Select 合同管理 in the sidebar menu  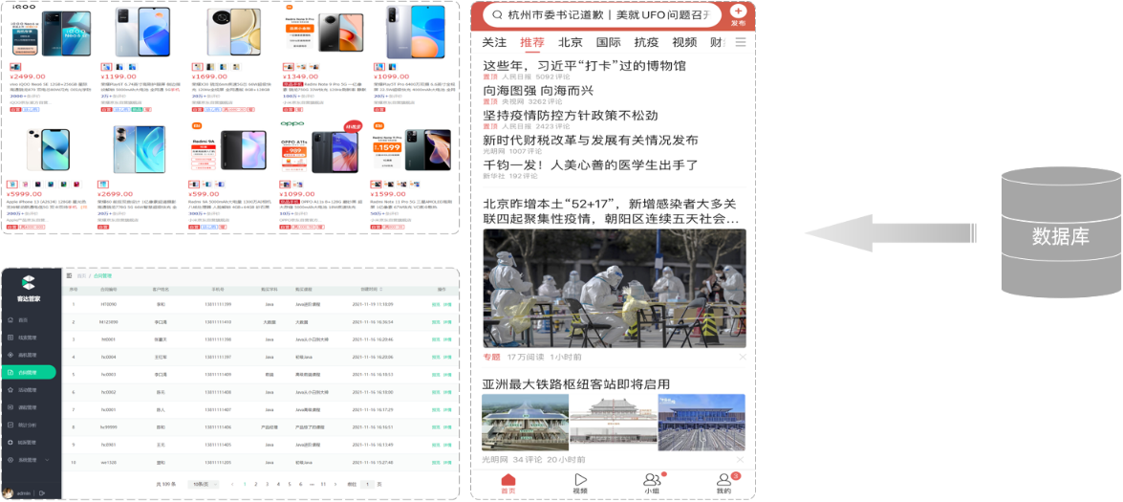pyautogui.click(x=29, y=372)
